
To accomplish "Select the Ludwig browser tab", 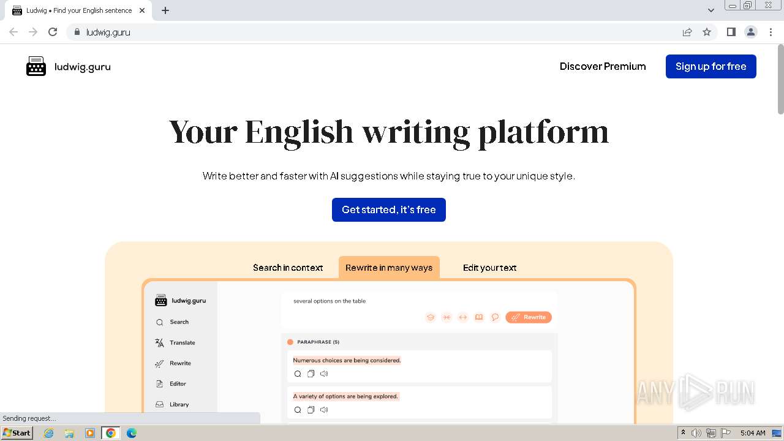I will (x=80, y=10).
